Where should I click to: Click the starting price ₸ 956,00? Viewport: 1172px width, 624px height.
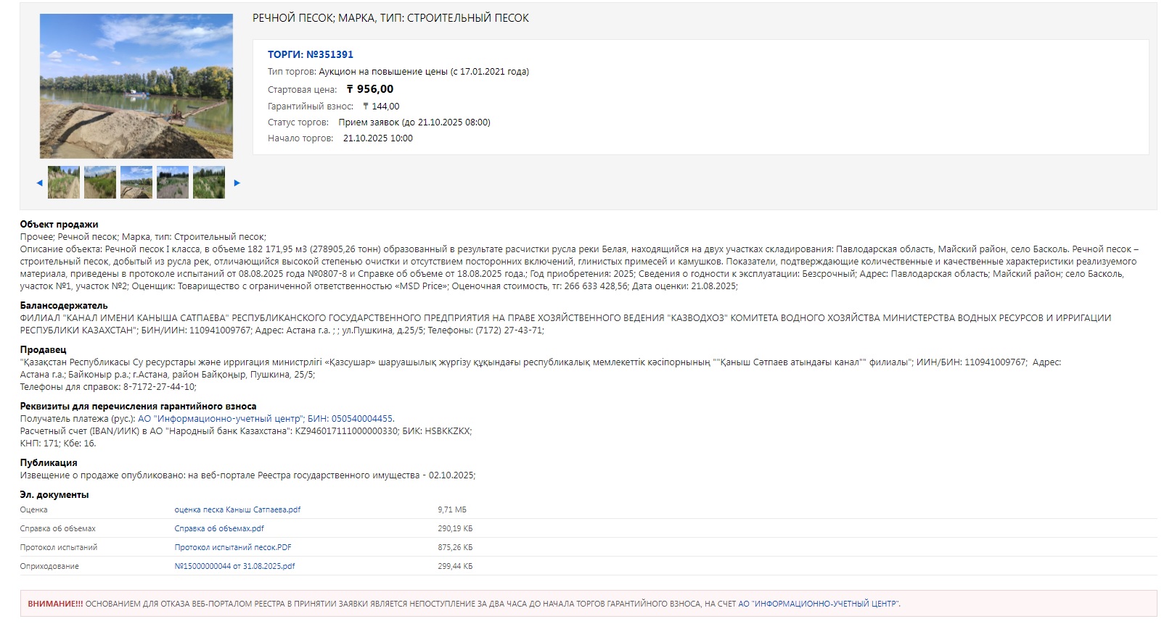[370, 89]
